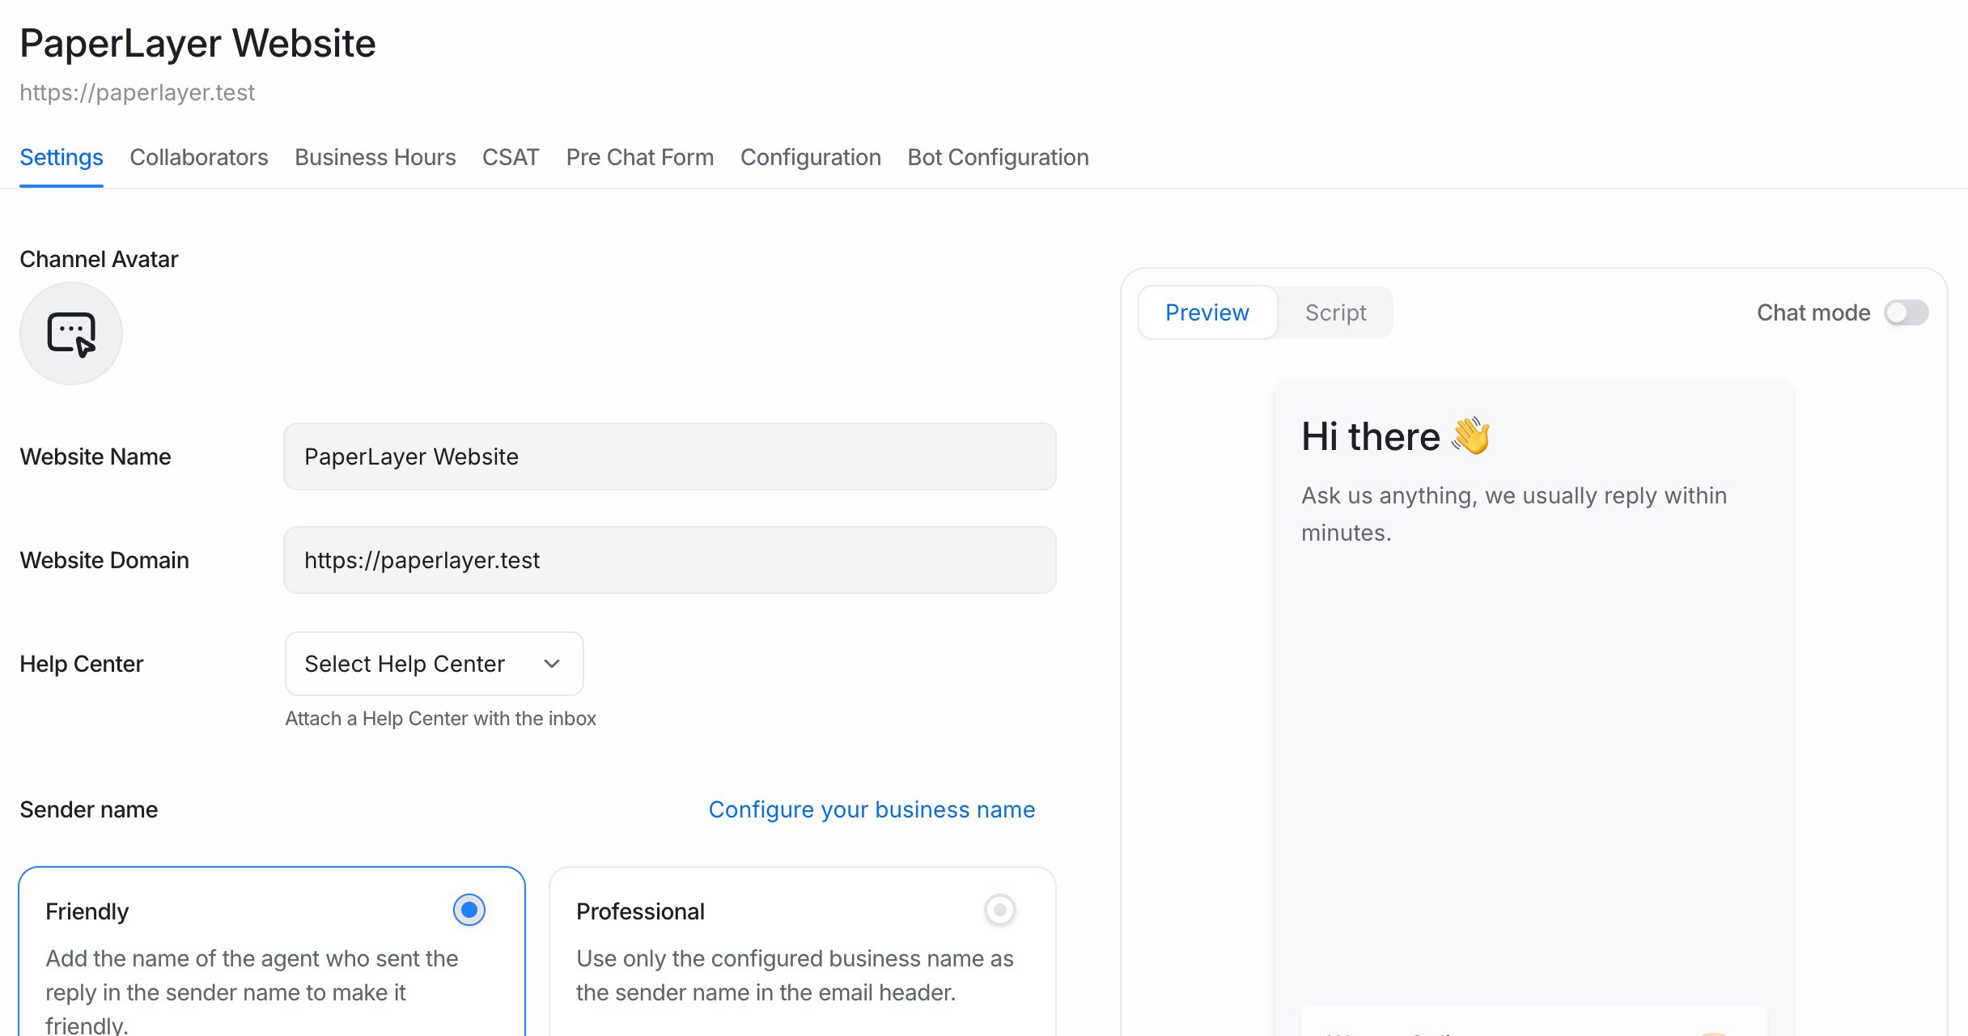Show the Preview widget view
This screenshot has width=1968, height=1036.
click(x=1207, y=312)
